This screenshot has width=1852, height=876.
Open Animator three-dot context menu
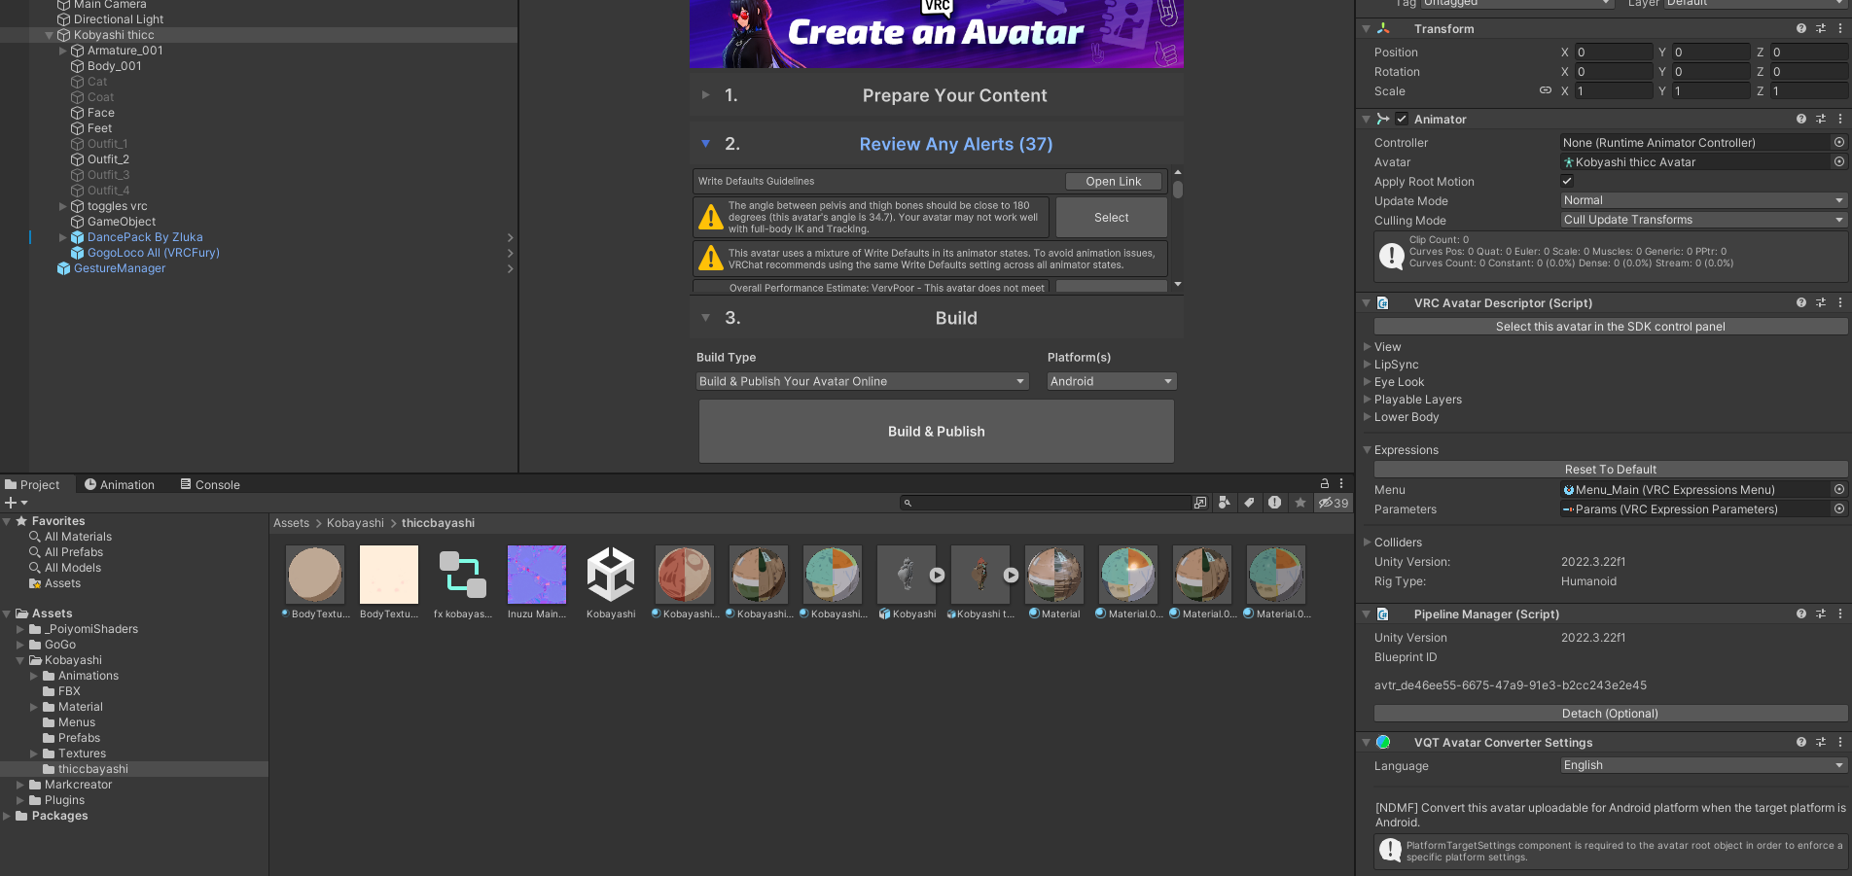pos(1839,119)
